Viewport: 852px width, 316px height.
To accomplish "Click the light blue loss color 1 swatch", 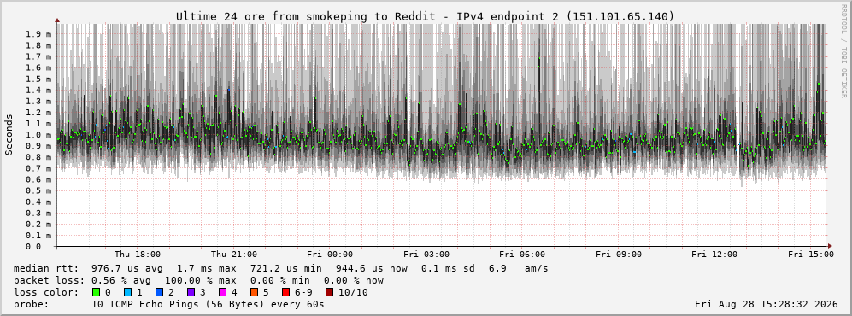I will click(127, 293).
